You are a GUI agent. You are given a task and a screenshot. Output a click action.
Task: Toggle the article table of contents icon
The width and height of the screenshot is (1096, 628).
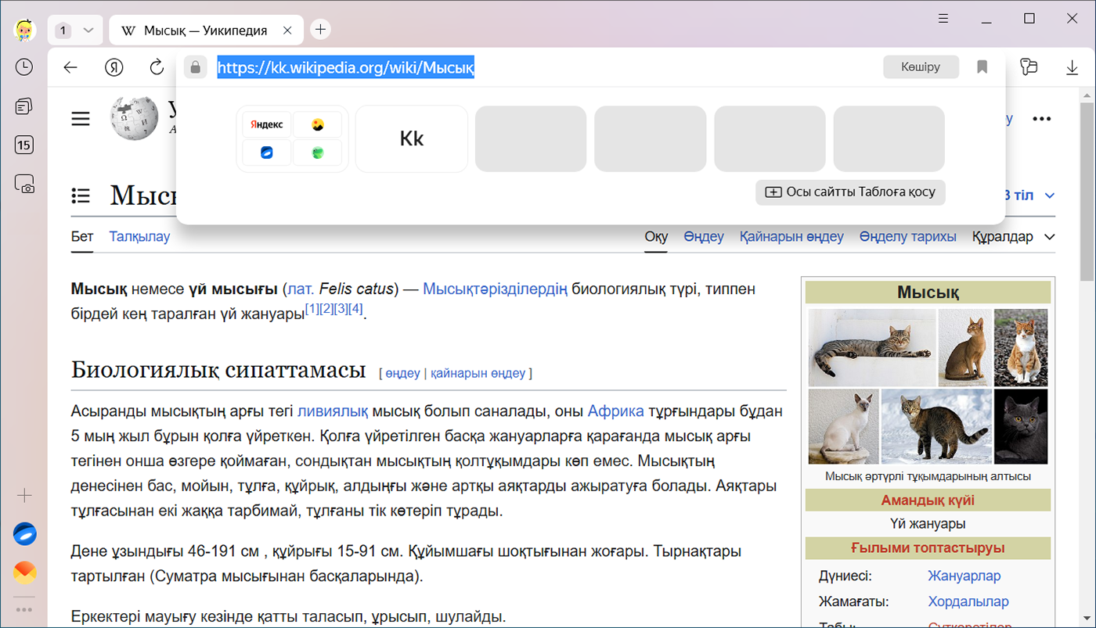coord(81,196)
